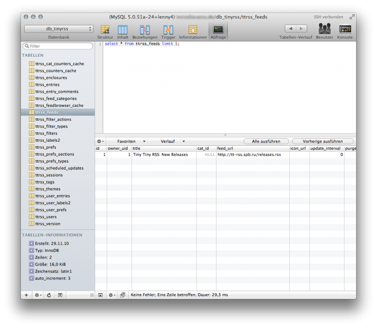Viewport: 377px width, 328px height.
Task: Click the title column header
Action: coord(164,148)
